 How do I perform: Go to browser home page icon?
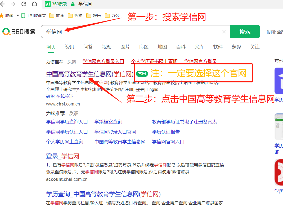34,4
